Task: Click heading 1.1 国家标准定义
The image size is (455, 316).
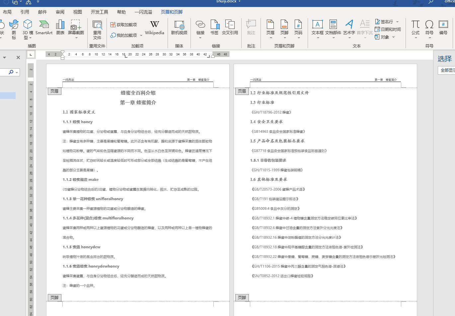Action: [x=79, y=112]
